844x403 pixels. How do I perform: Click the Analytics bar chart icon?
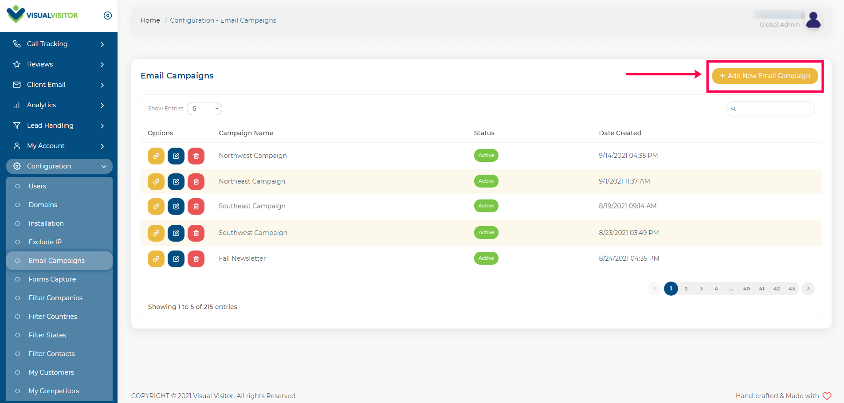[17, 105]
